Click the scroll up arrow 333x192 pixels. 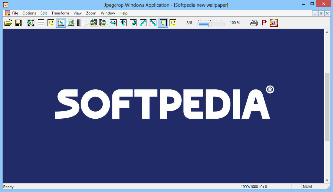(327, 32)
